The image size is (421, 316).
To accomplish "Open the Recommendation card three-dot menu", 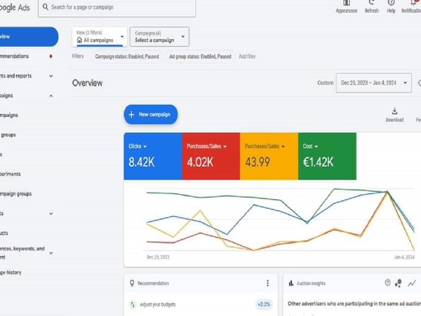I will click(x=267, y=283).
